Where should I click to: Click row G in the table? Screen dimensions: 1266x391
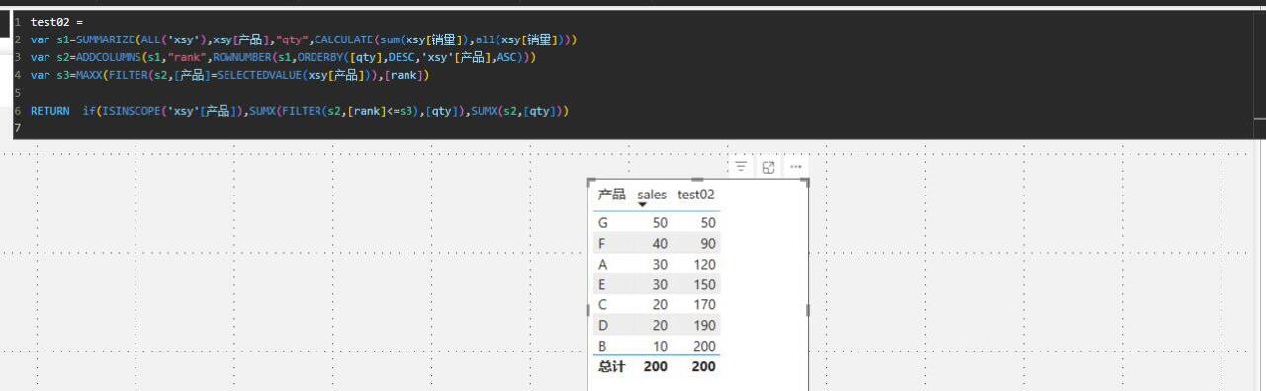657,223
